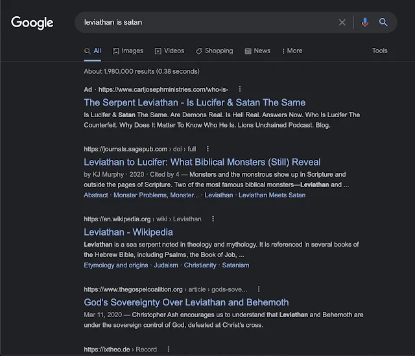
Task: Open three-dot menu beside ixtheo.de URL
Action: 169,349
